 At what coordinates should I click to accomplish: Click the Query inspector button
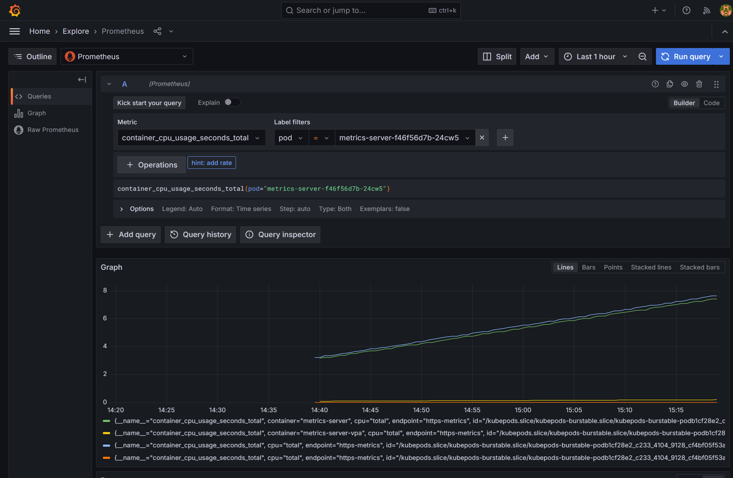(x=280, y=235)
